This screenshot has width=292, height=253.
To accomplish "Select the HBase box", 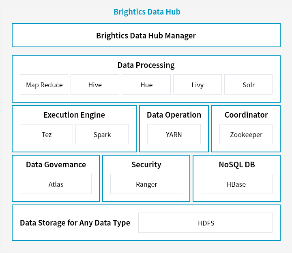I will pos(236,184).
